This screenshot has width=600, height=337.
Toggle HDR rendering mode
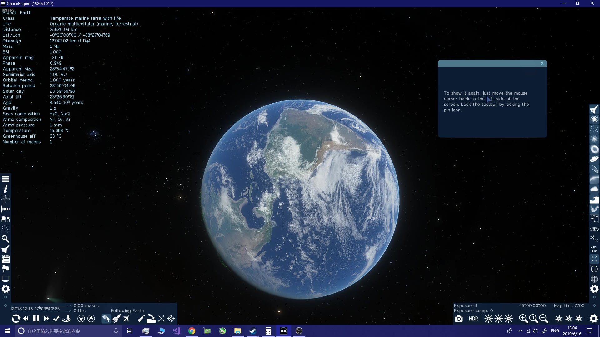point(473,319)
